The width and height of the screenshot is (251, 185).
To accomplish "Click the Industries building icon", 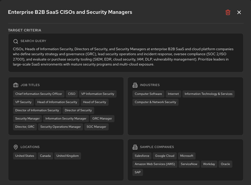I will click(x=135, y=85).
